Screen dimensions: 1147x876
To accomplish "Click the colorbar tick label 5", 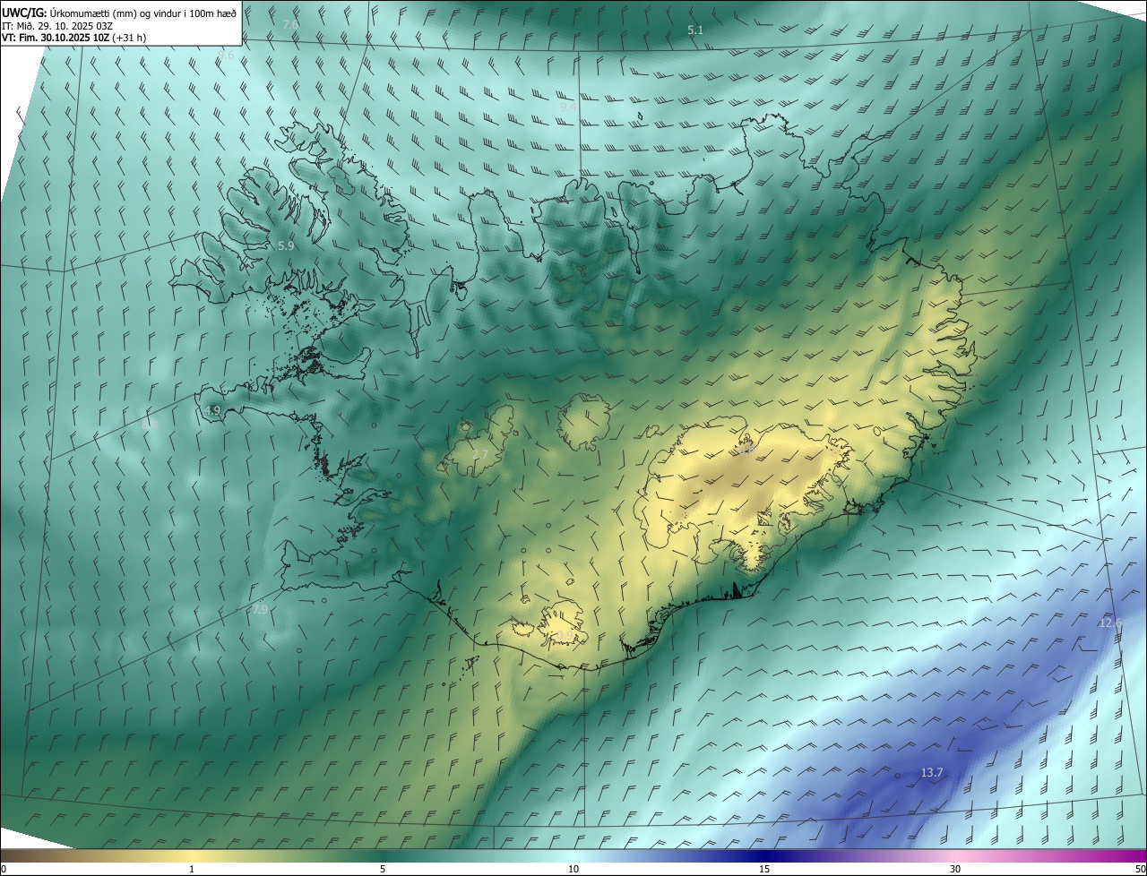I will tap(383, 870).
